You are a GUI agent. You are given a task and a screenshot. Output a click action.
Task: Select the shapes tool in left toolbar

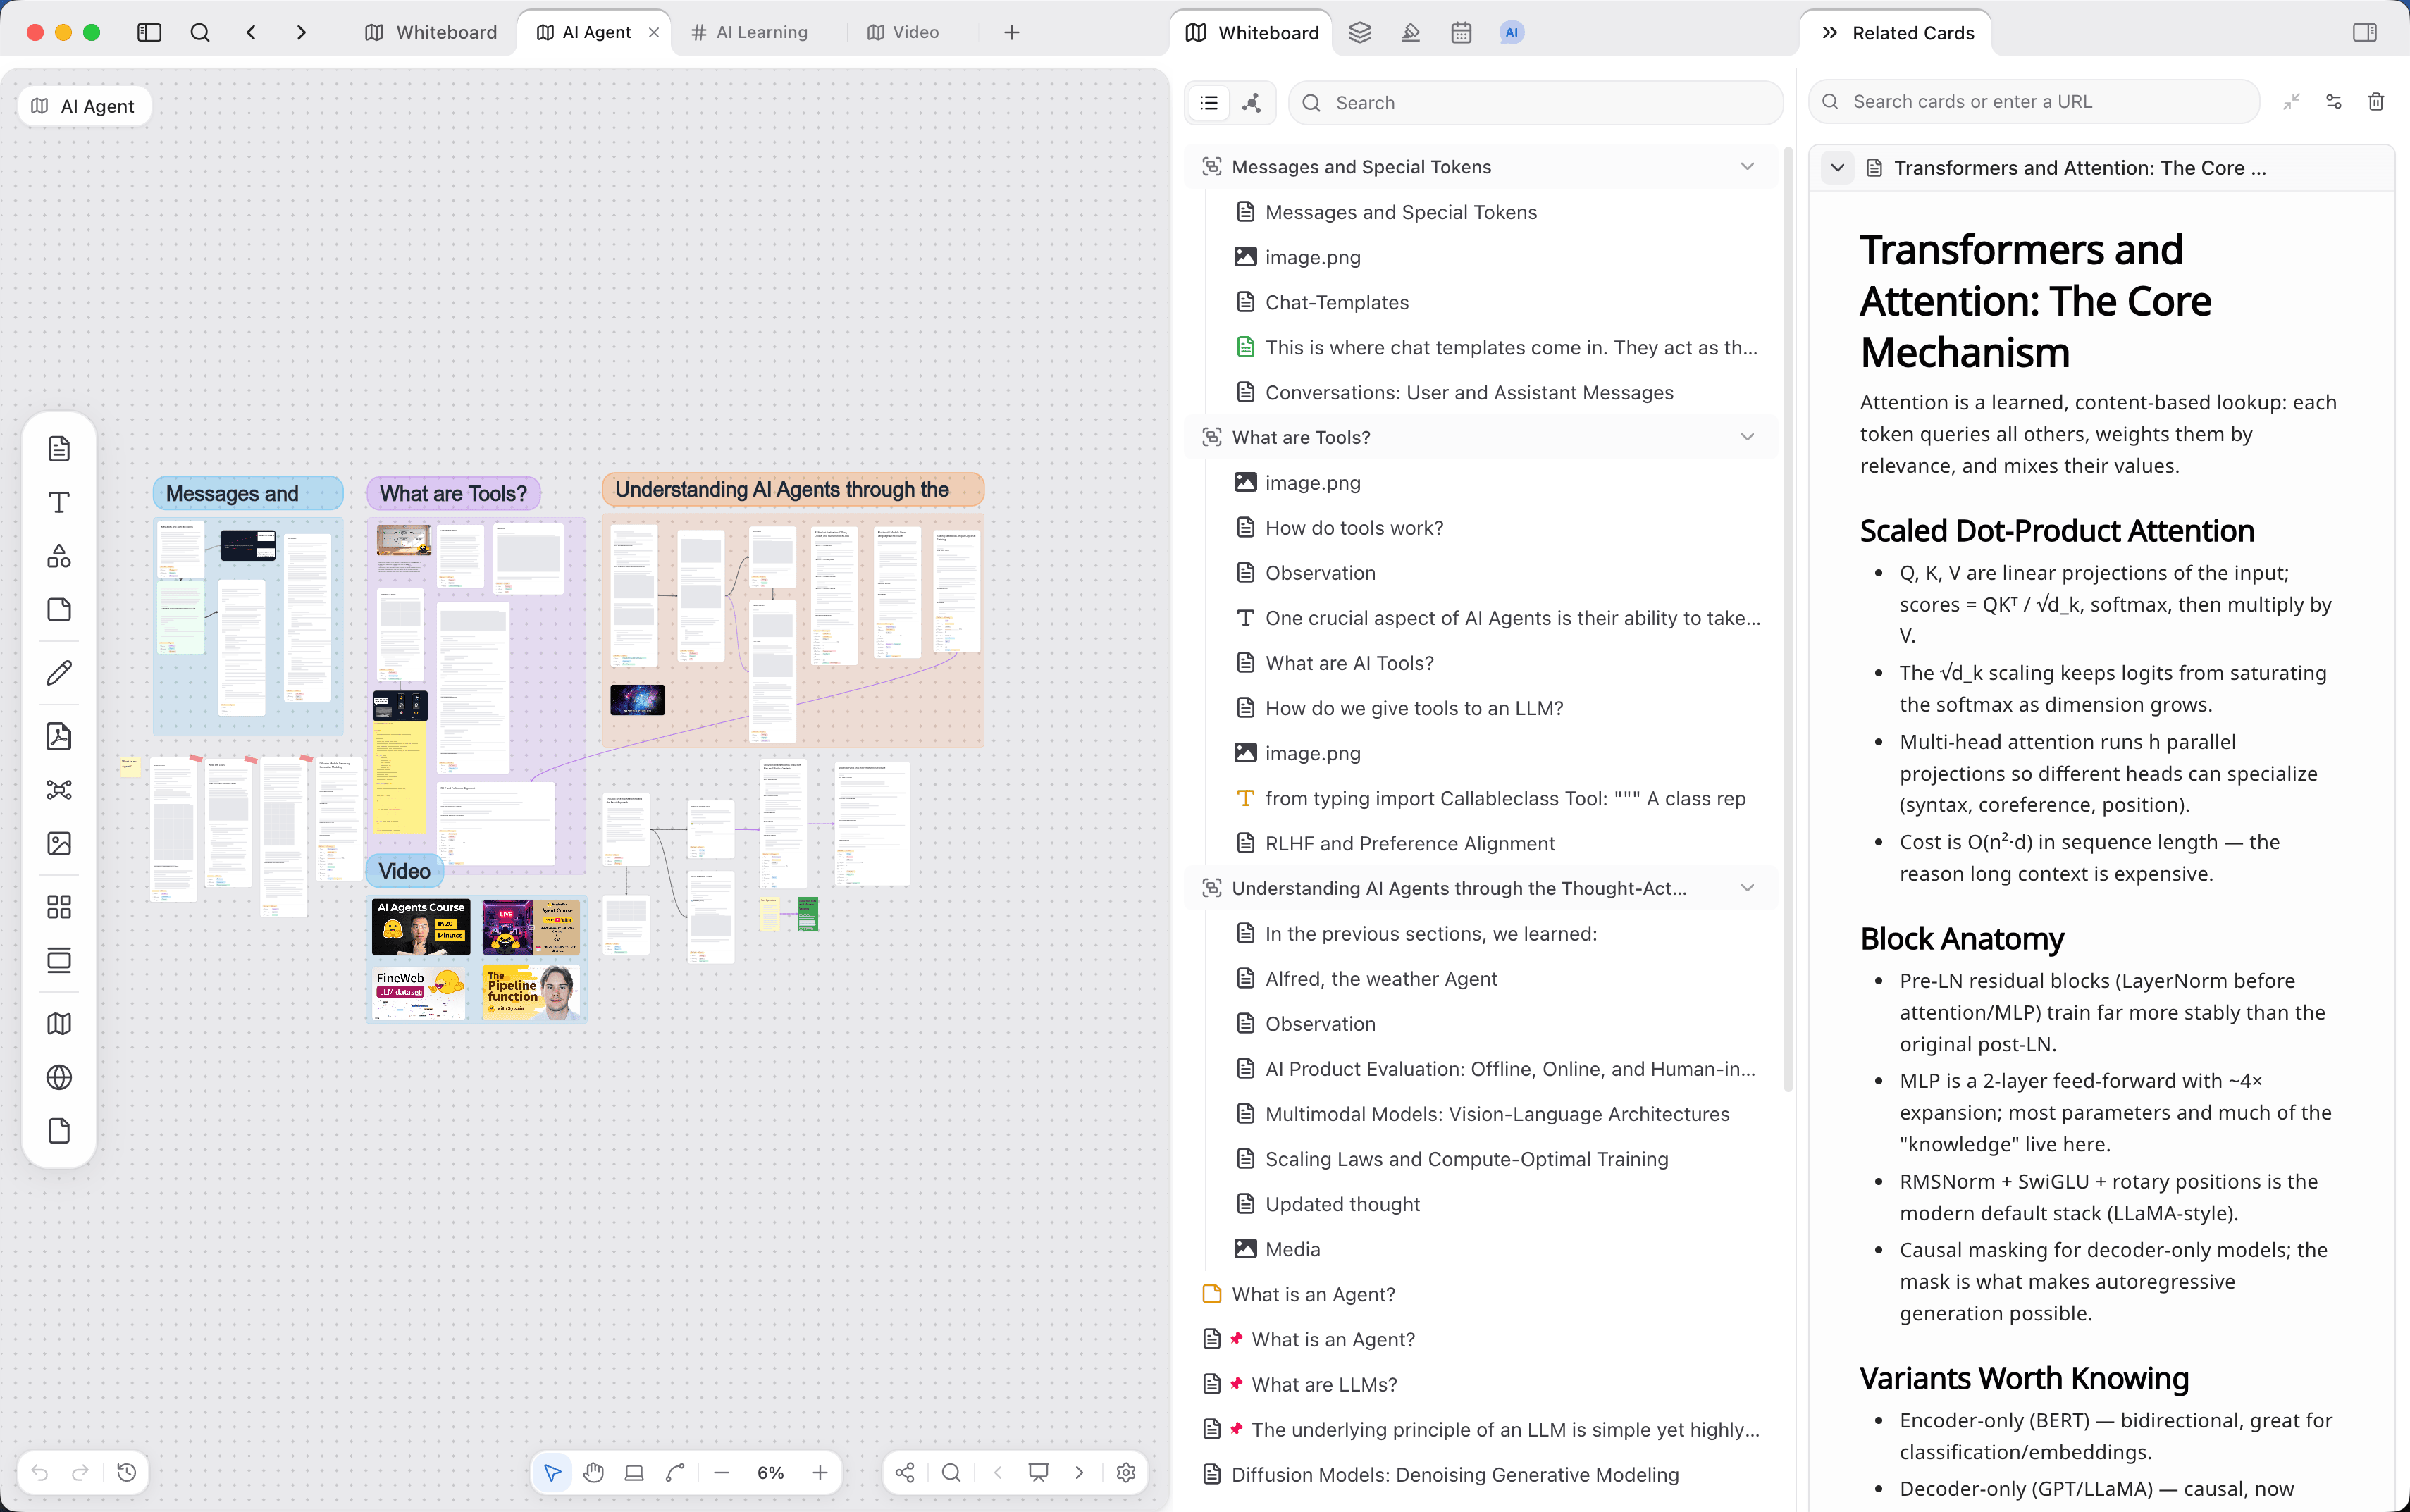59,556
